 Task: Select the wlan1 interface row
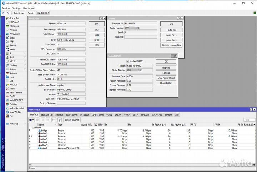coord(142,148)
